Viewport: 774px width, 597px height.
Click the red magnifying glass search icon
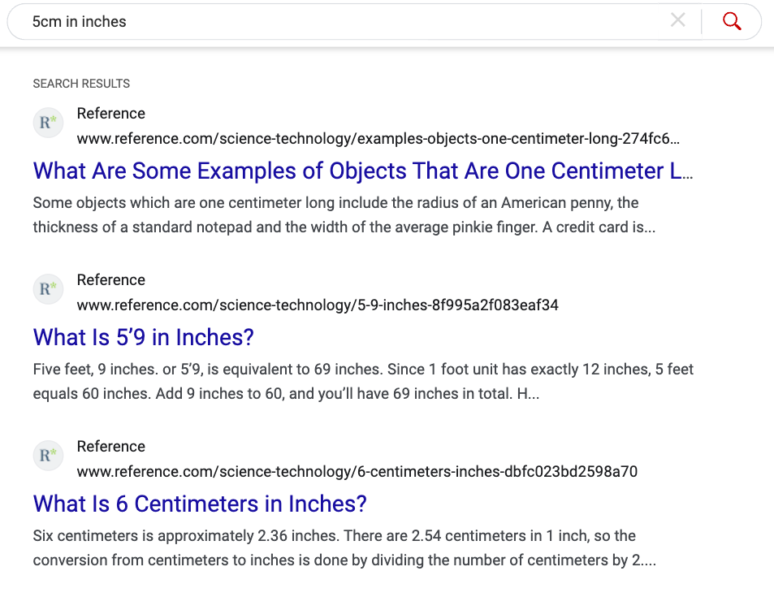[732, 21]
